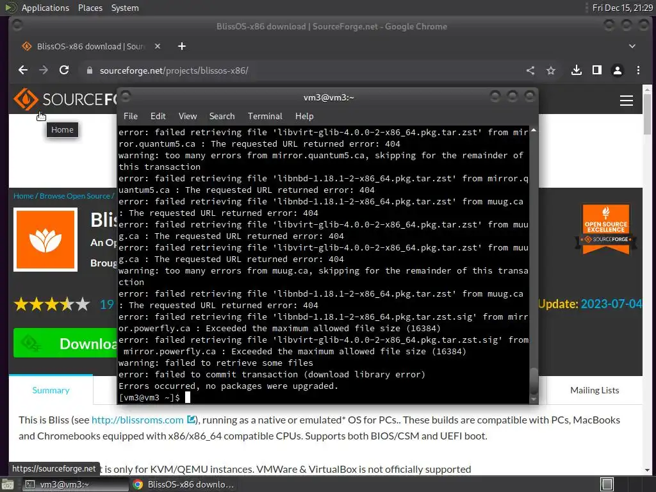This screenshot has width=656, height=492.
Task: Click the Chrome page scrollbar thumb
Action: tap(647, 114)
